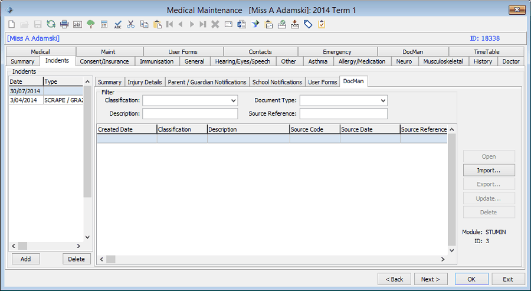This screenshot has height=291, width=531.
Task: Click the disabled Save floppy icon
Action: 38,24
